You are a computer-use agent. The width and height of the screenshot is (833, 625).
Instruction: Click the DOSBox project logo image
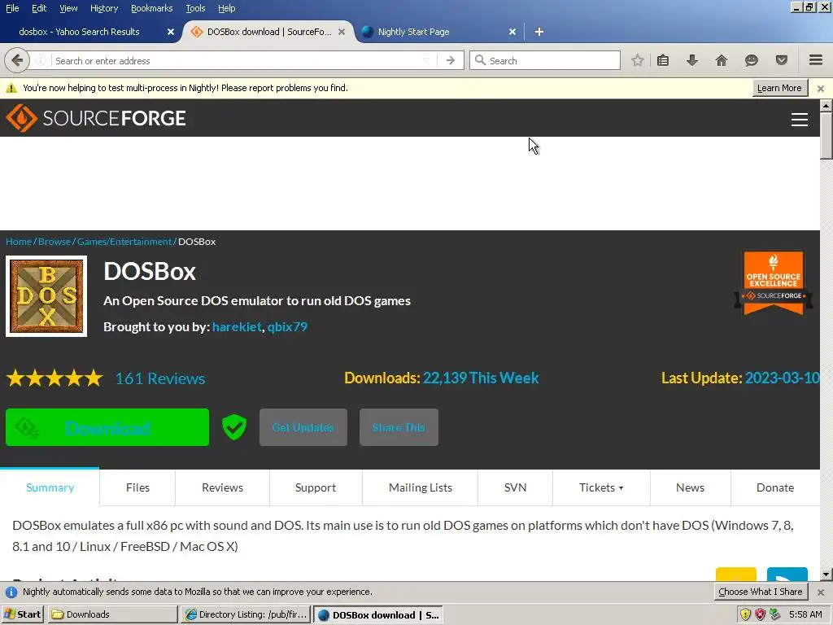[46, 296]
